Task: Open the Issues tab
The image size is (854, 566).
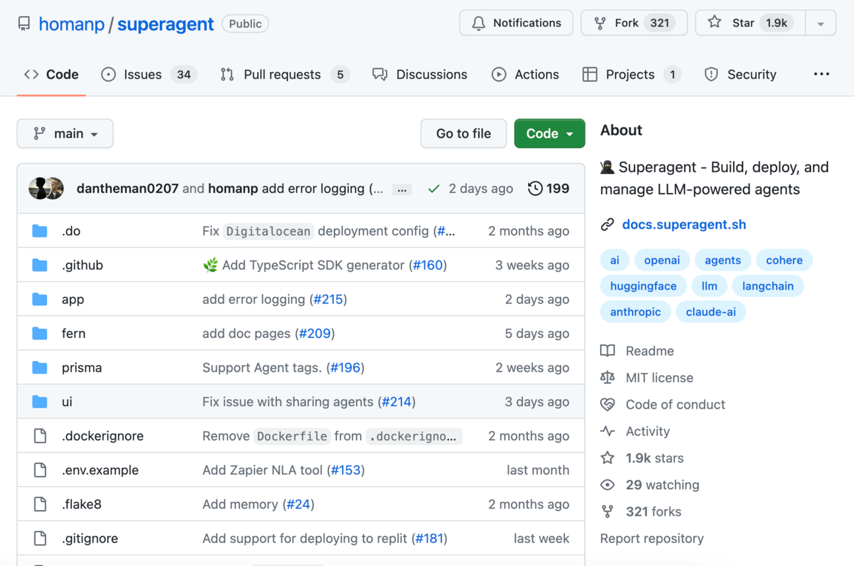Action: coord(149,75)
